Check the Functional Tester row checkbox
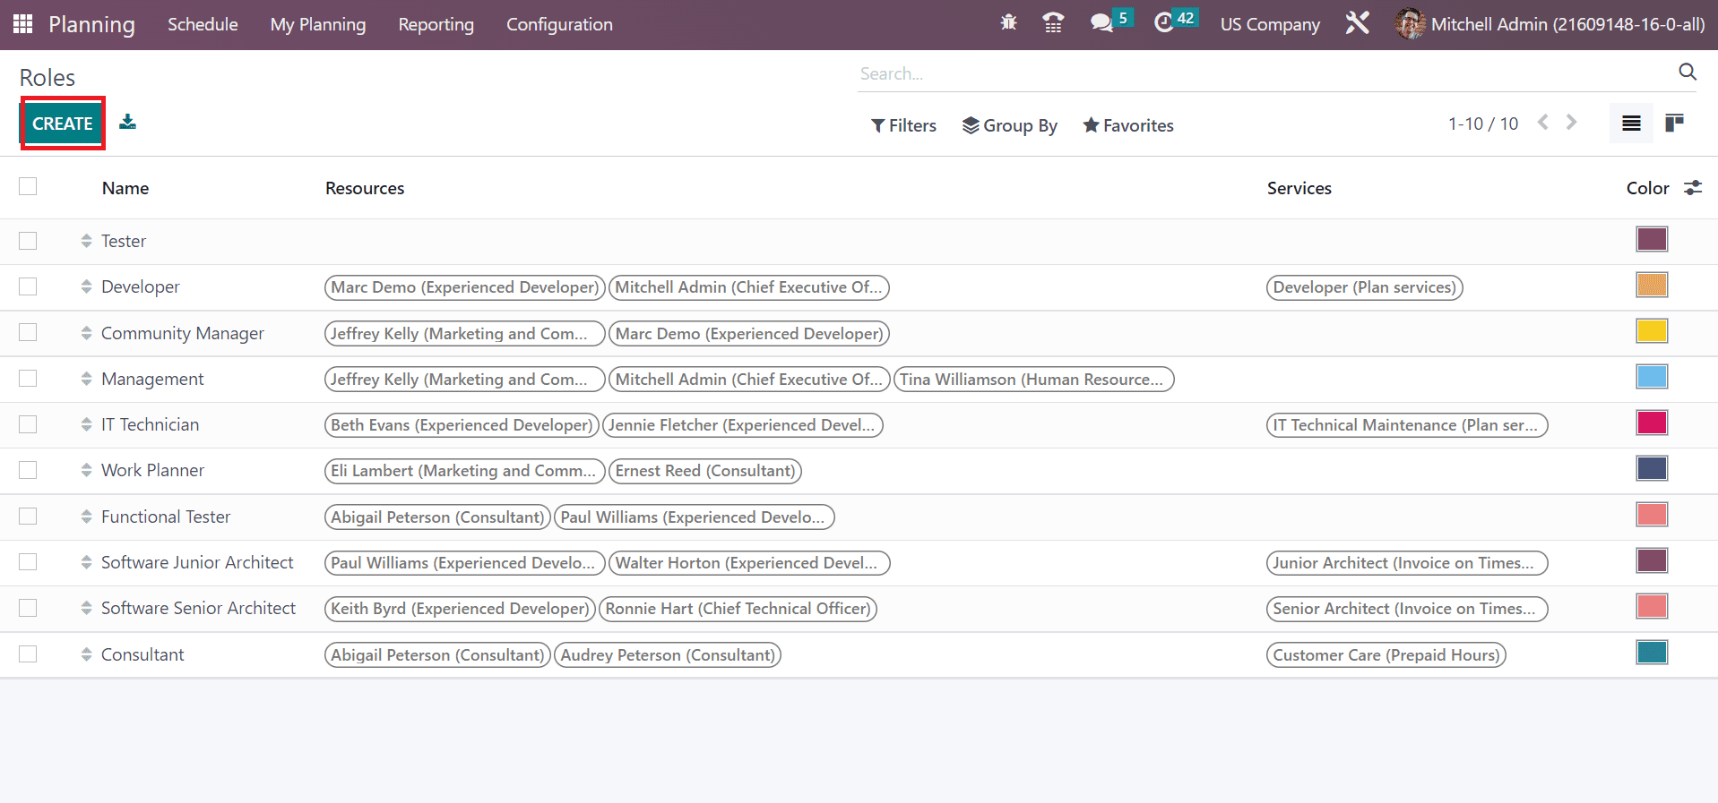 point(28,517)
